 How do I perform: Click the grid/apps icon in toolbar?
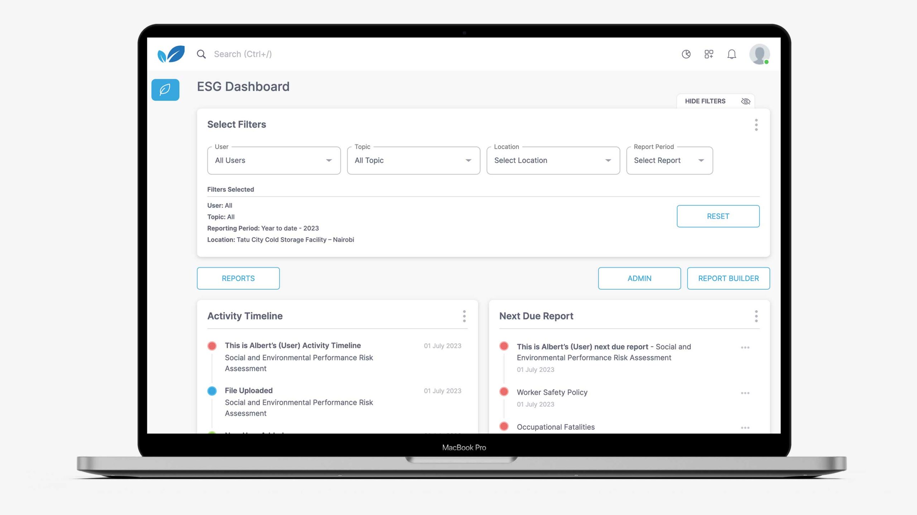pyautogui.click(x=709, y=53)
